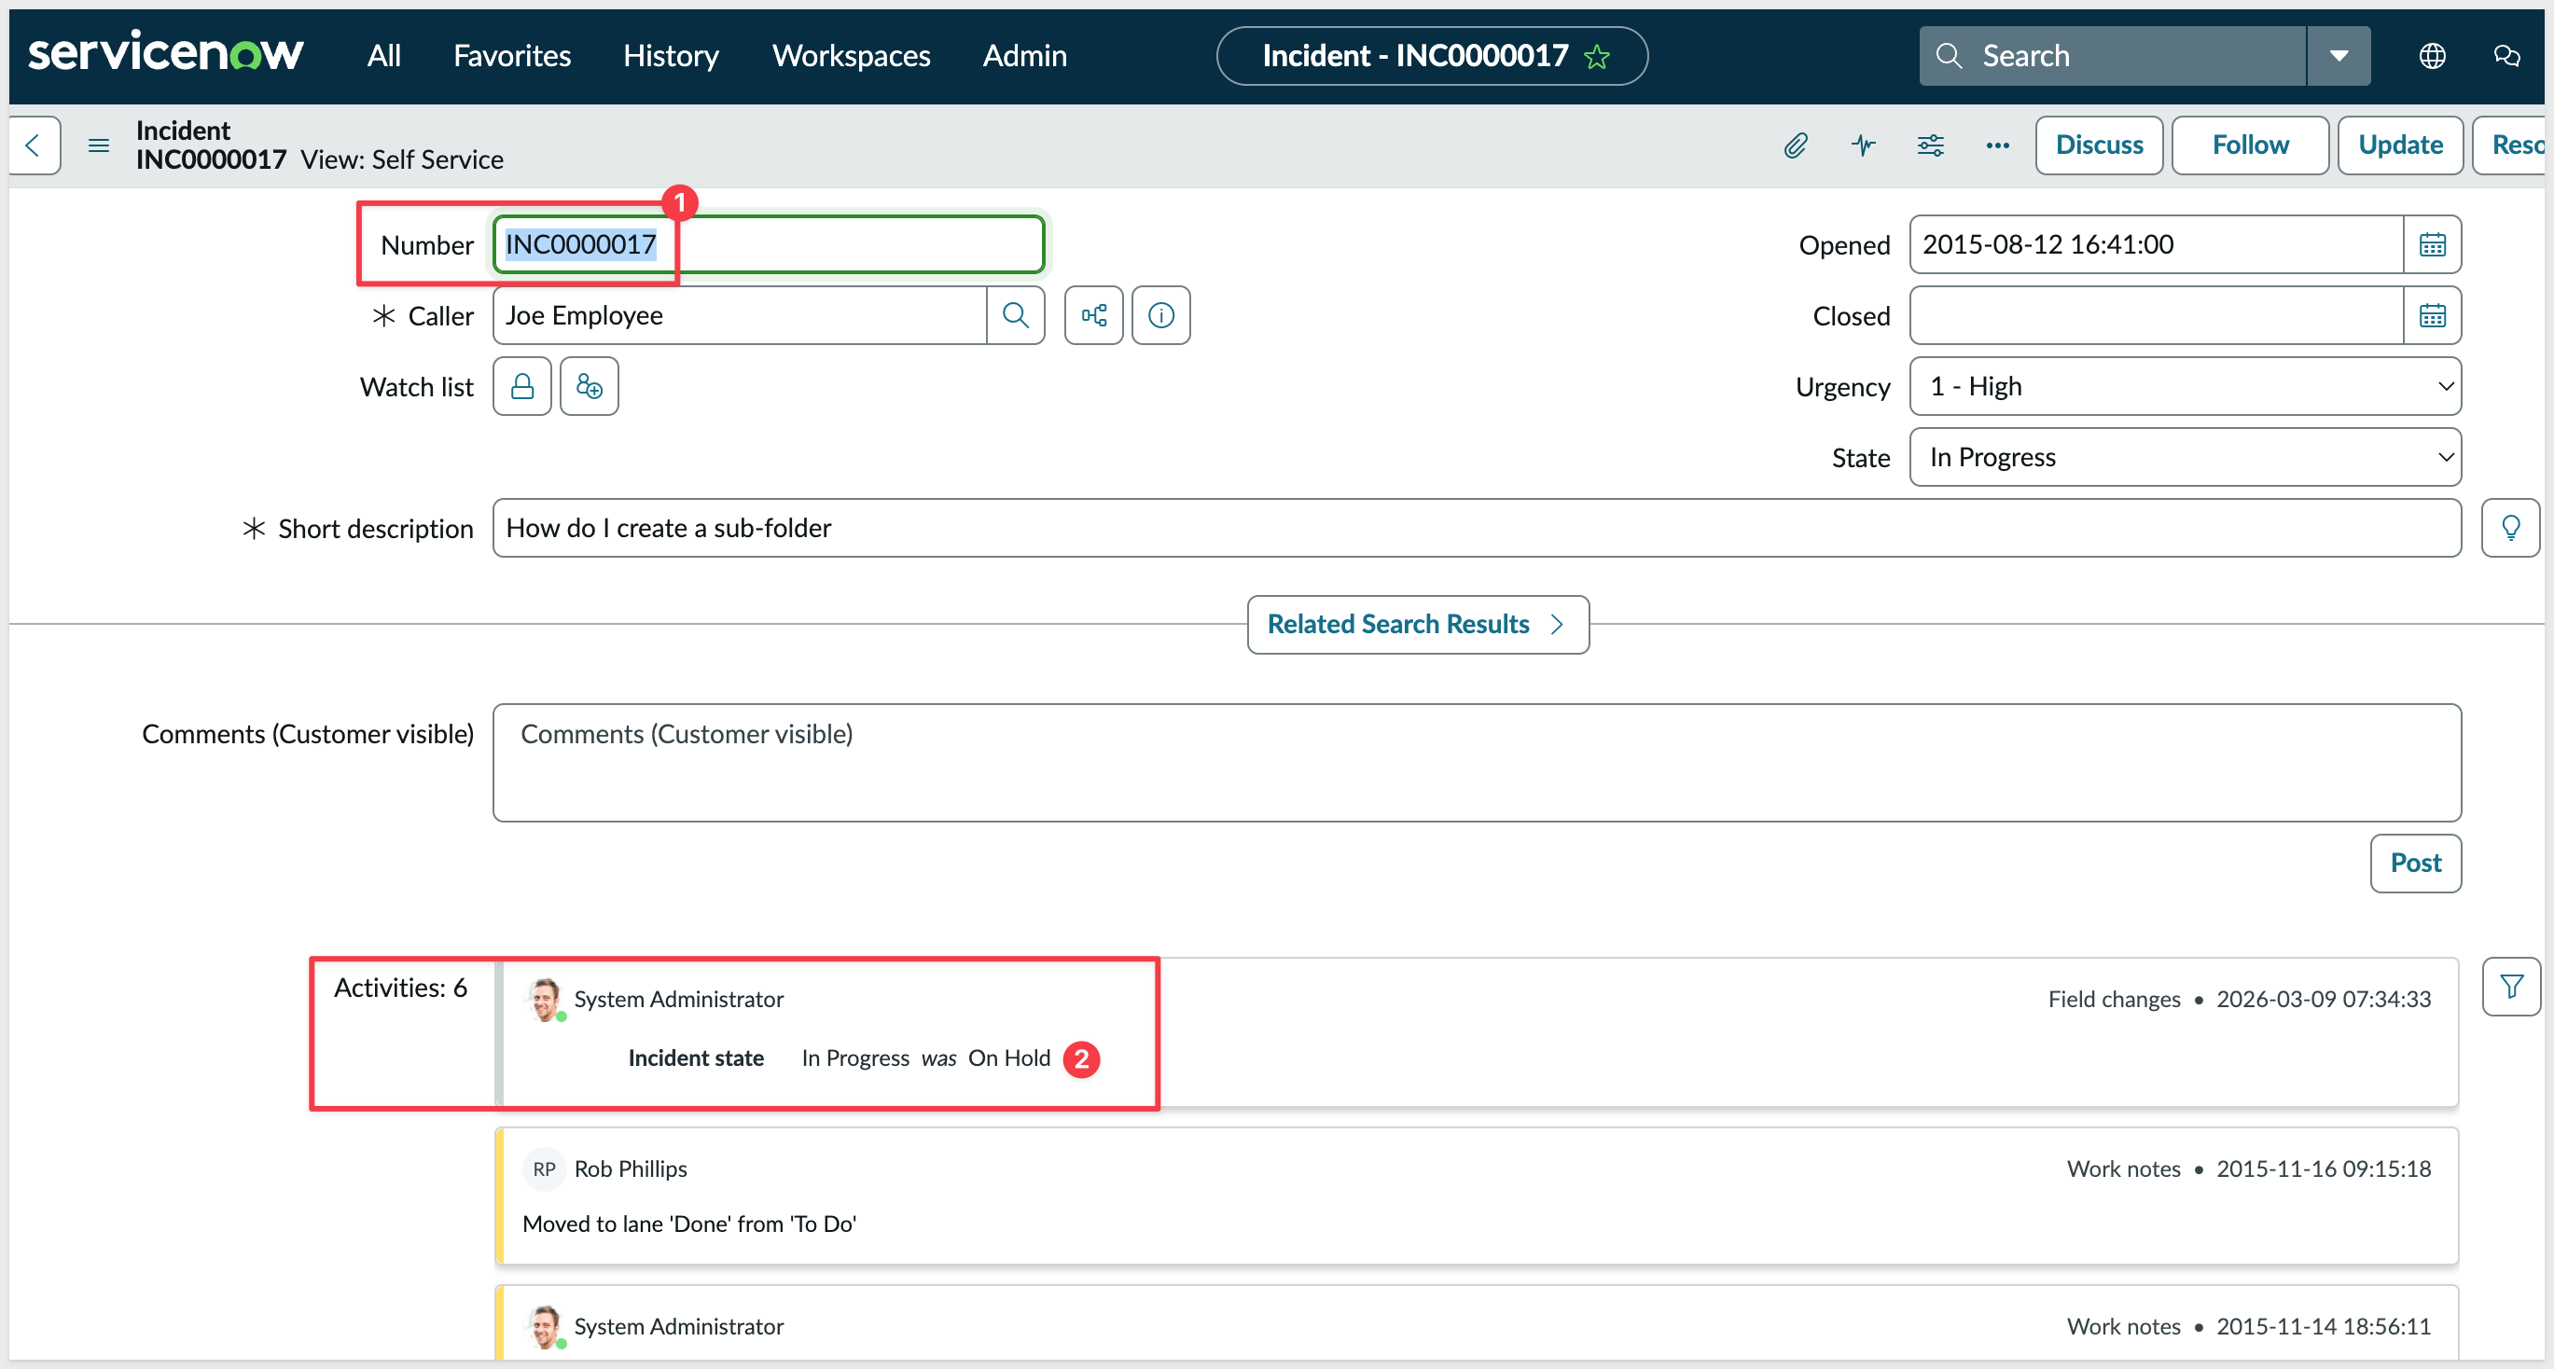The height and width of the screenshot is (1369, 2554).
Task: Show related records for Caller
Action: pyautogui.click(x=1093, y=315)
